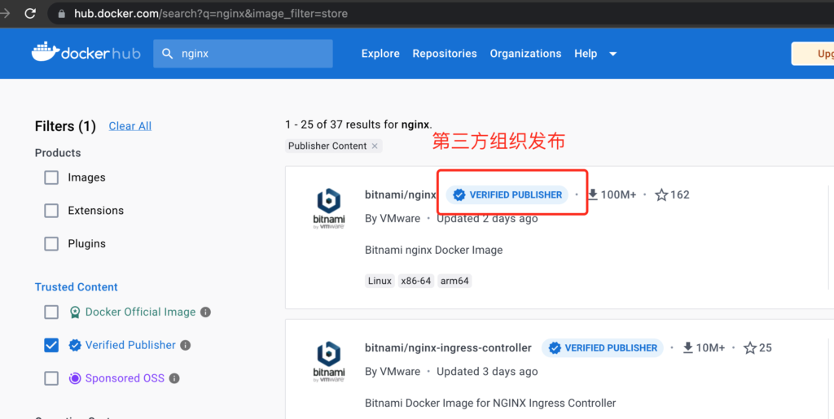Open the Repositories nav item
Image resolution: width=834 pixels, height=419 pixels.
coord(445,54)
